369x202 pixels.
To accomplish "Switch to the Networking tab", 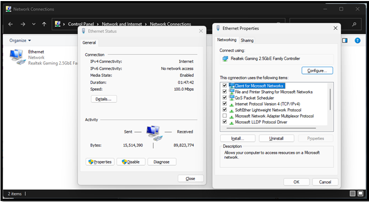I will 226,39.
